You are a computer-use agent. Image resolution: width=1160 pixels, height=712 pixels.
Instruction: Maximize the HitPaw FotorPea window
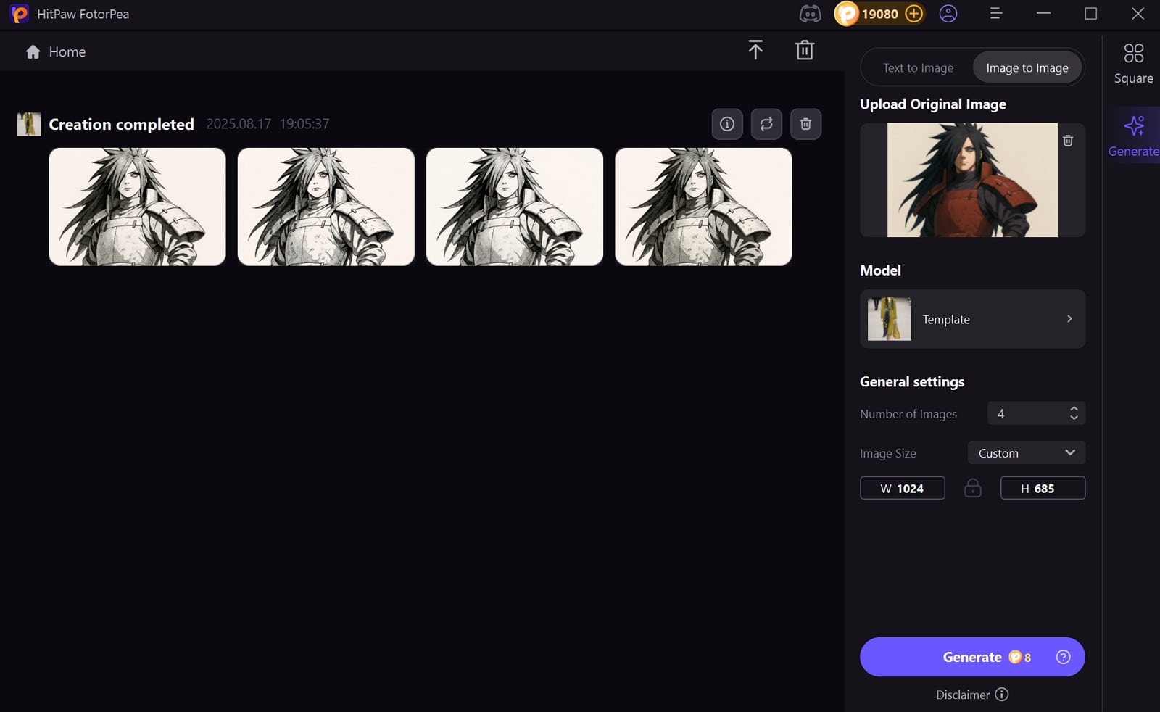tap(1090, 14)
